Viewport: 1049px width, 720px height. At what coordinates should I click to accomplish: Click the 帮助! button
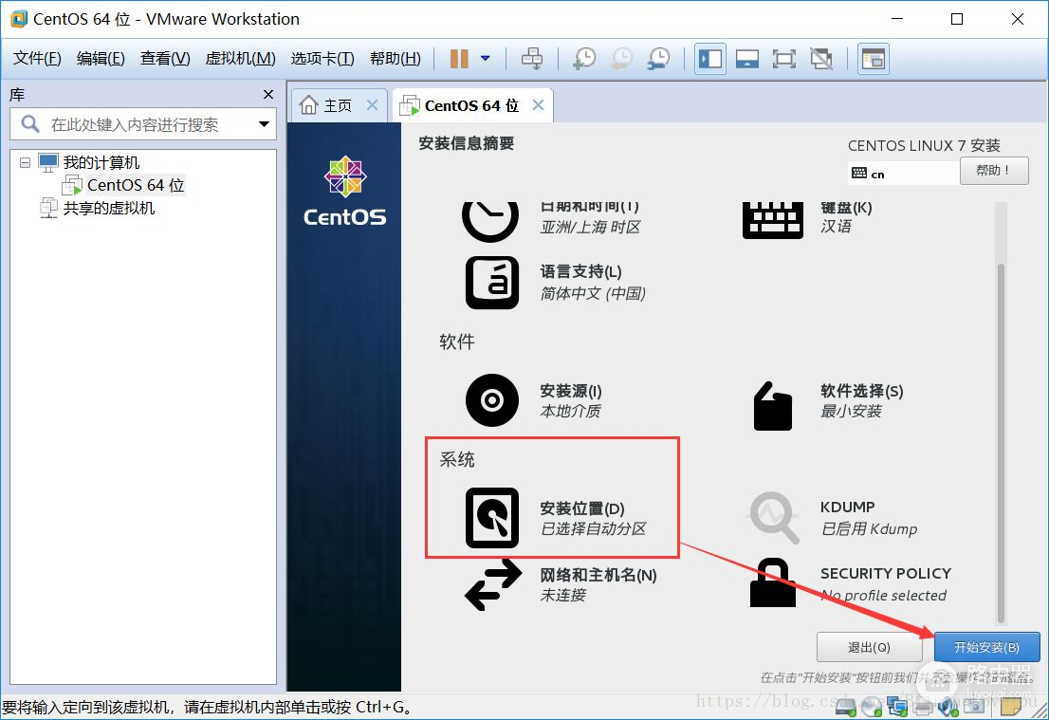[x=994, y=171]
